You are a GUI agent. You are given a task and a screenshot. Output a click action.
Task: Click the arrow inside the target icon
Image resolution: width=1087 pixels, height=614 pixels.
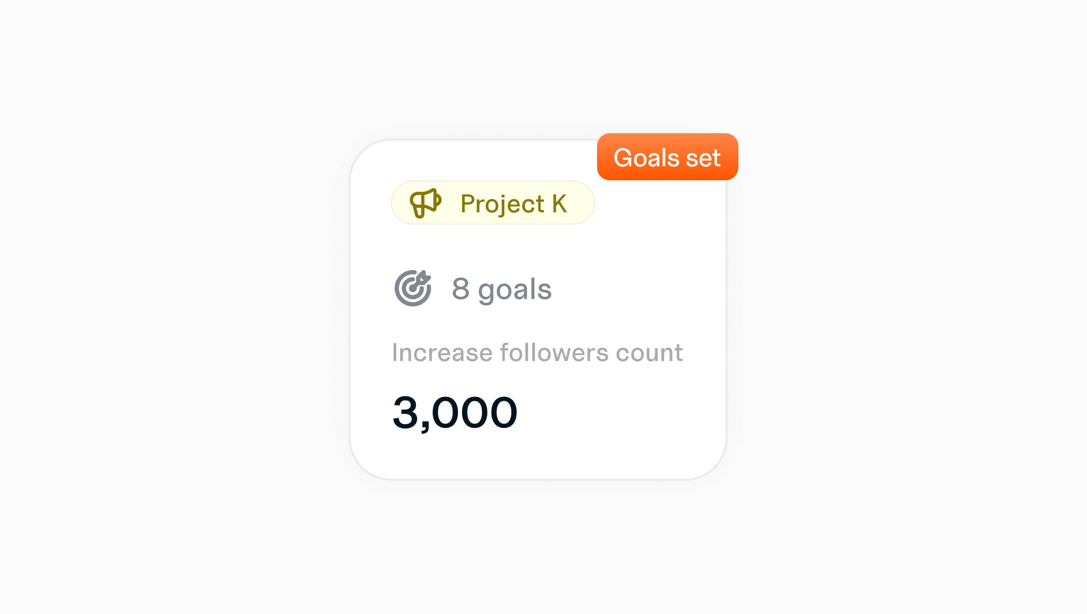coord(422,279)
